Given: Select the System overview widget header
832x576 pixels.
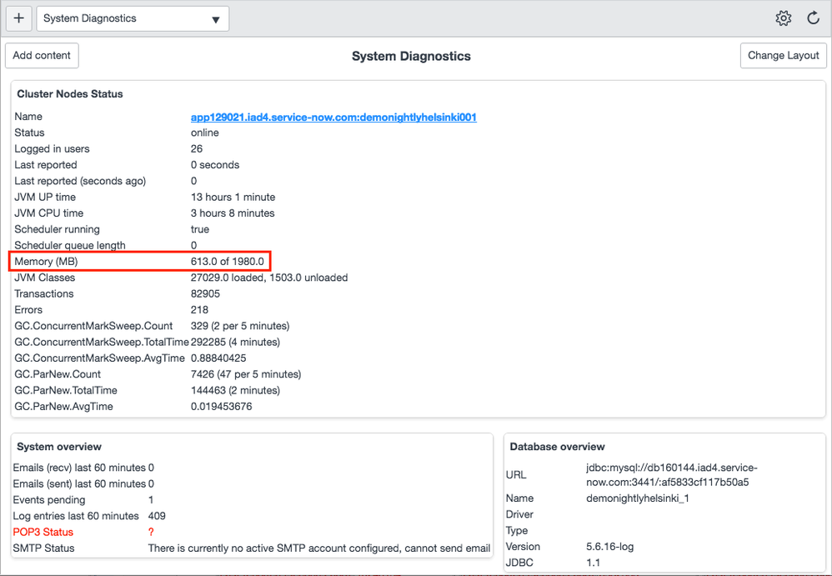Looking at the screenshot, I should 59,447.
